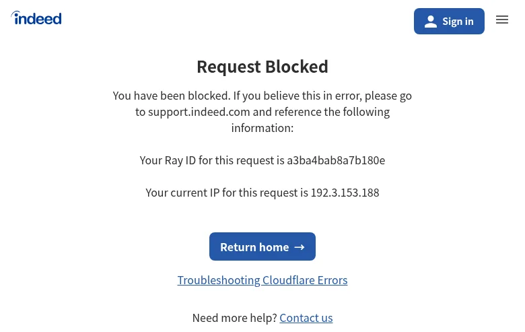Viewport: 525px width, 332px height.
Task: Click the support.indeed.com text
Action: click(x=199, y=112)
